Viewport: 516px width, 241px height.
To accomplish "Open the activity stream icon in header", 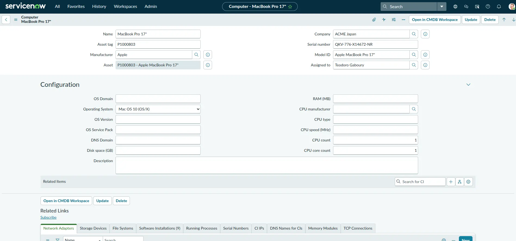I will click(384, 20).
